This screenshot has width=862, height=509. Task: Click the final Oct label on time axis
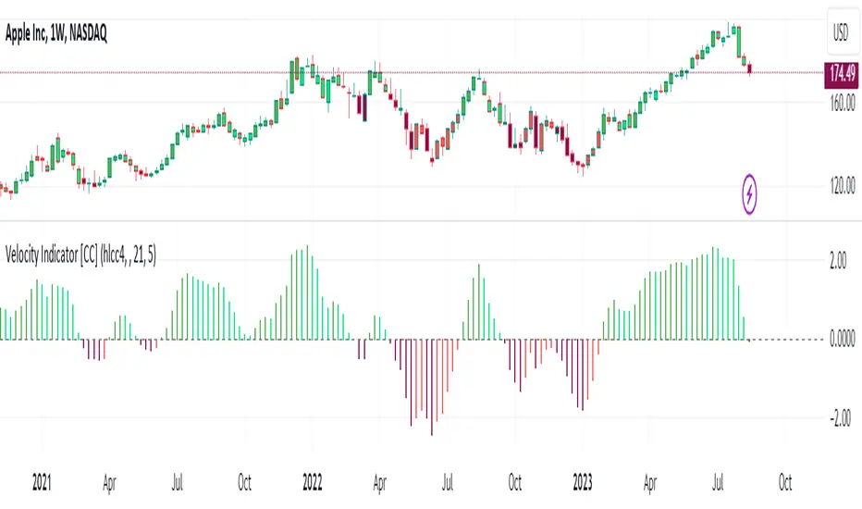(785, 482)
